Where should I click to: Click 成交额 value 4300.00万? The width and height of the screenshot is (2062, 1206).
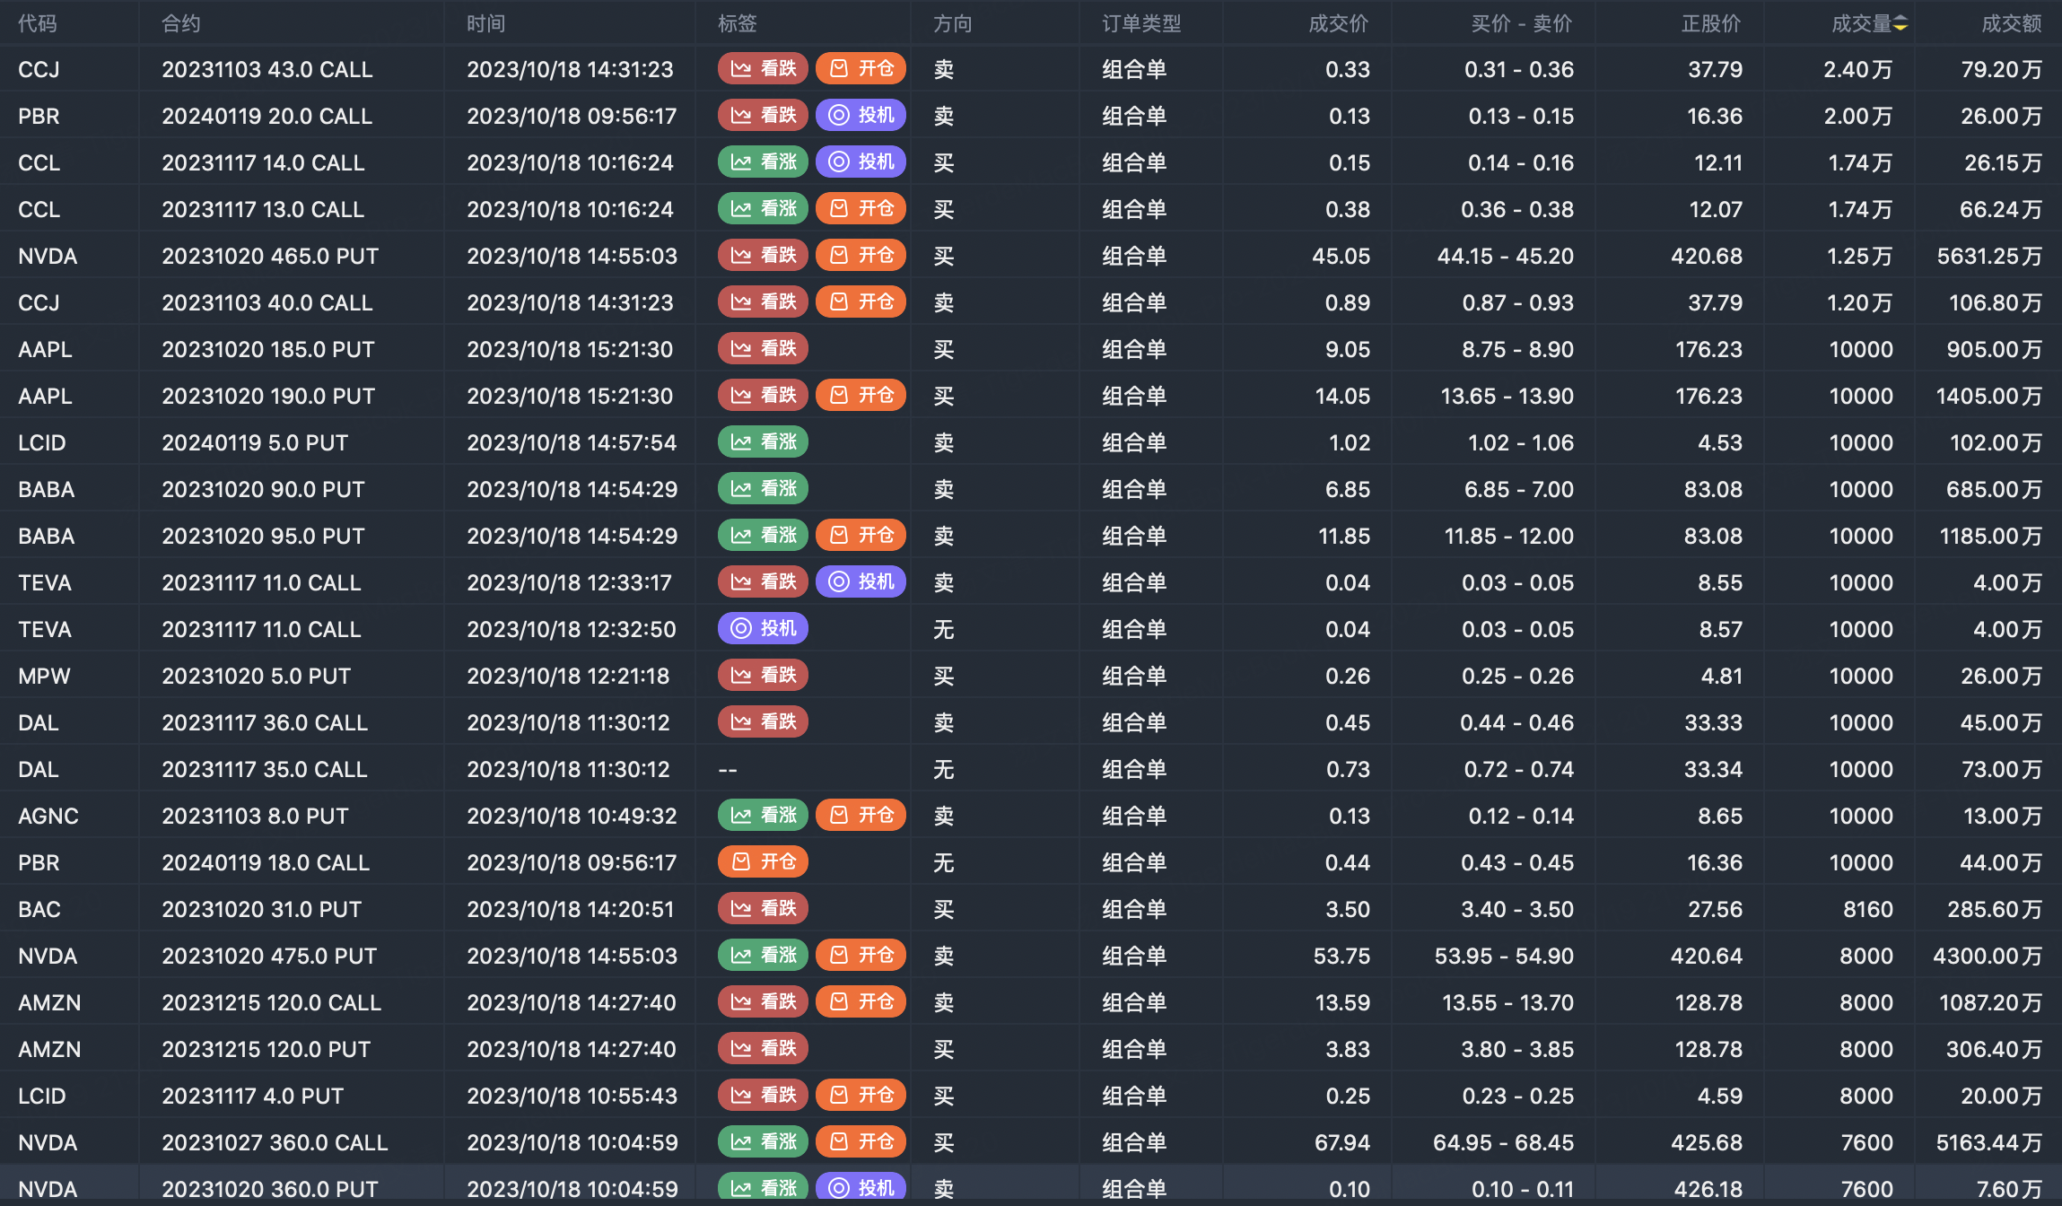pos(1988,956)
